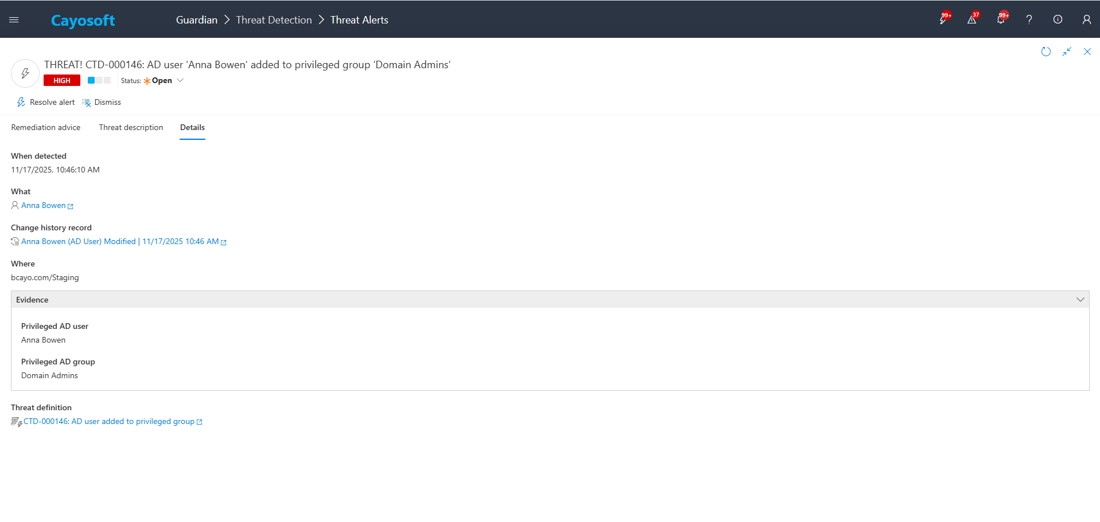Open the Anna Bowen change history record link
The height and width of the screenshot is (522, 1100).
(x=120, y=242)
